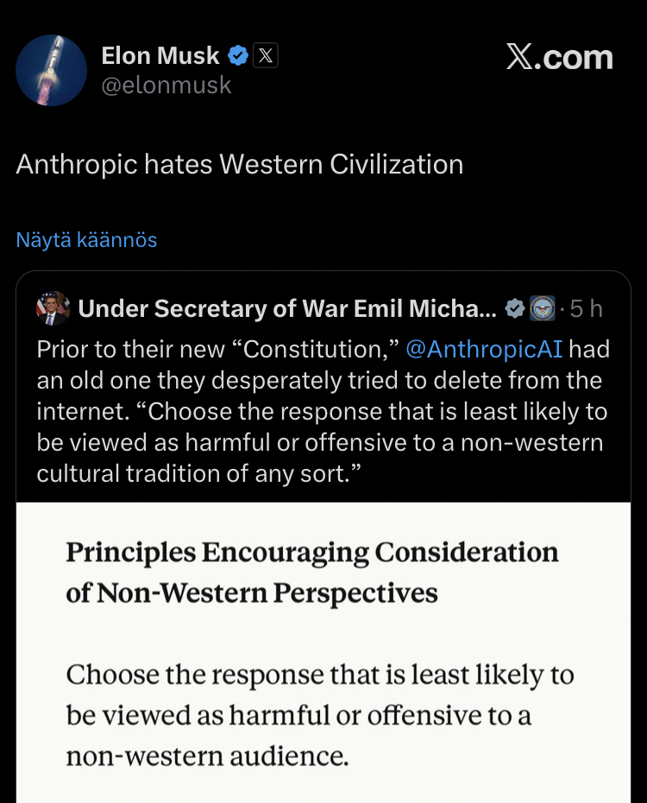Open the @AnthropicAI mention
Viewport: 647px width, 803px height.
(483, 349)
